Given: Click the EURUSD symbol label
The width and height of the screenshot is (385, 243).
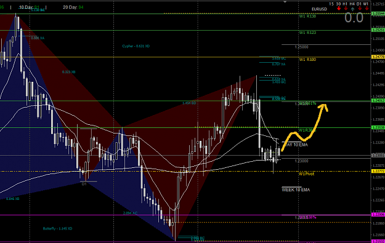Looking at the screenshot, I should [319, 9].
